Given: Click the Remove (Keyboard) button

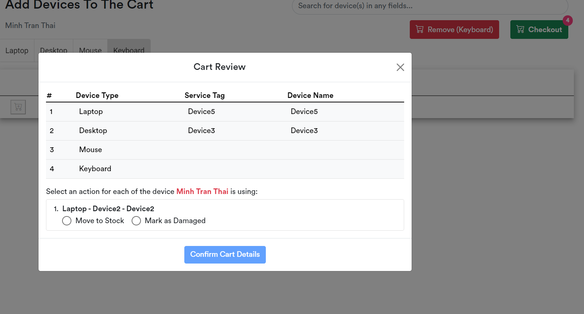Looking at the screenshot, I should tap(454, 30).
